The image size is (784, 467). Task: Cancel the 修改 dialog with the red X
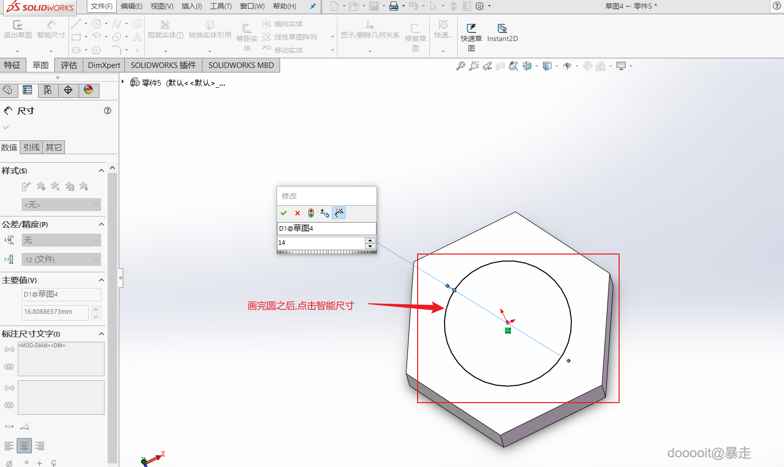(297, 213)
